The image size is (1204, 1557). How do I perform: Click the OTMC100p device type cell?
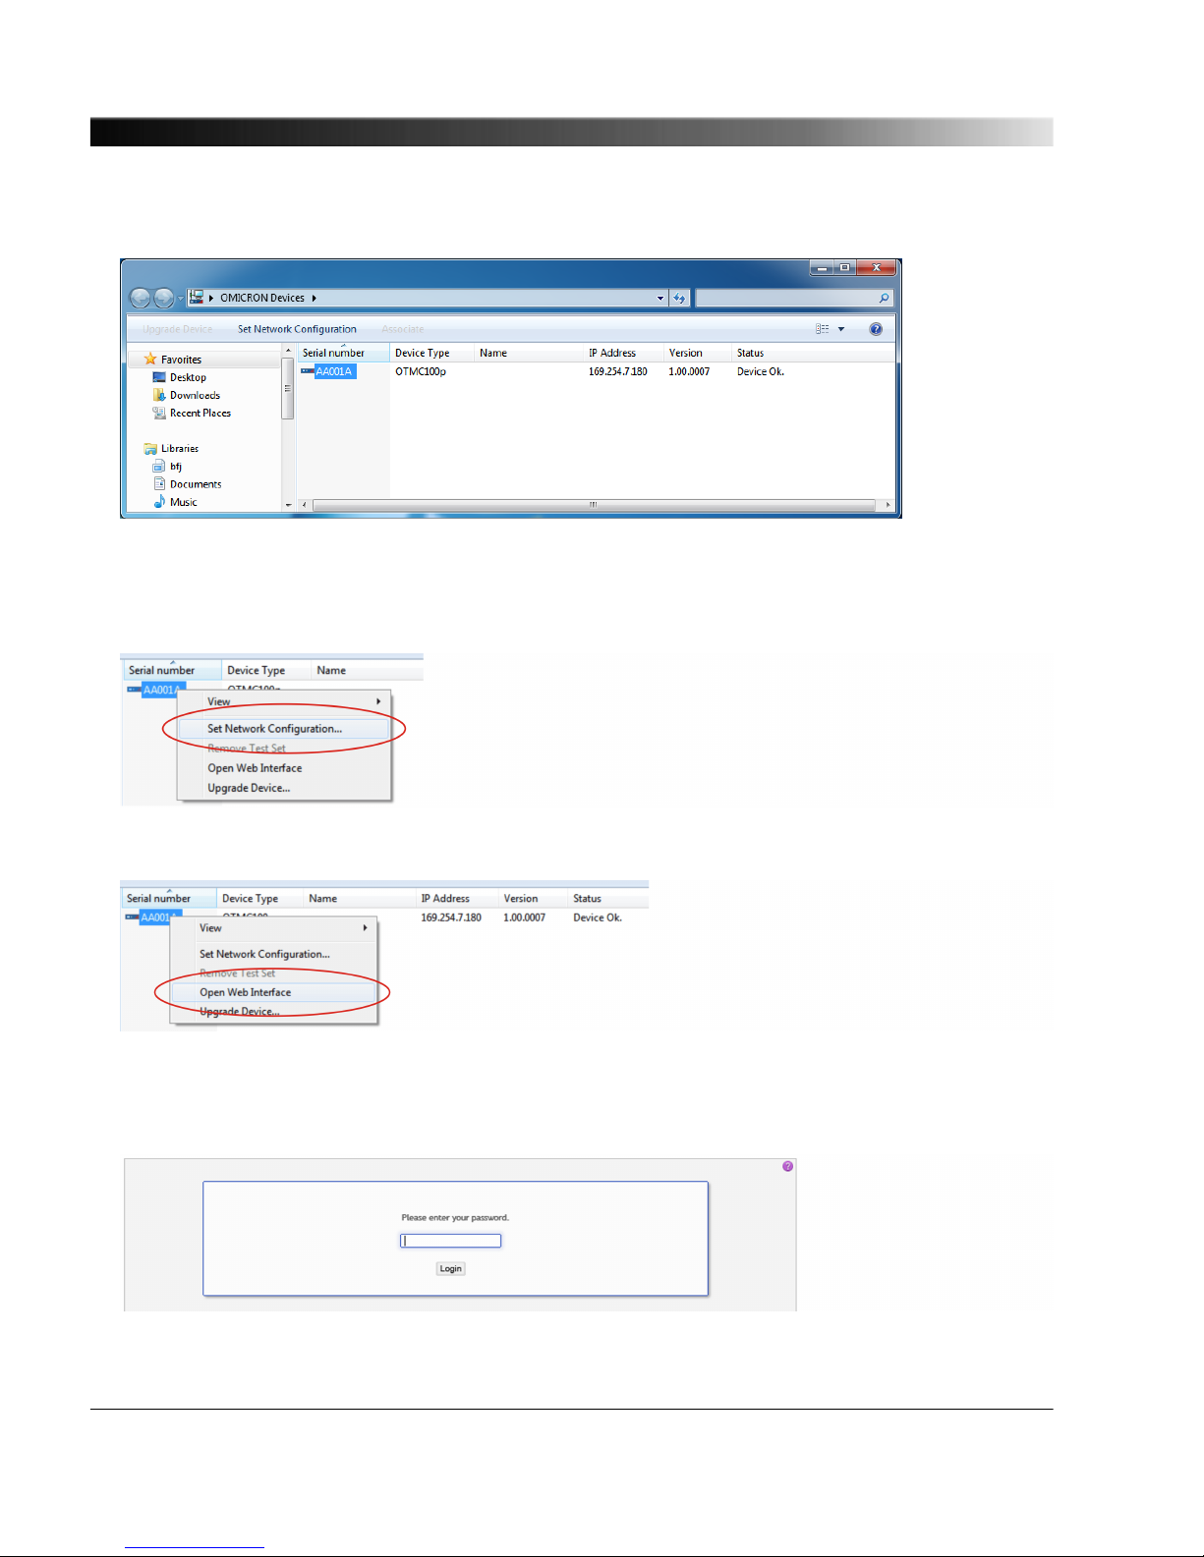[x=421, y=371]
